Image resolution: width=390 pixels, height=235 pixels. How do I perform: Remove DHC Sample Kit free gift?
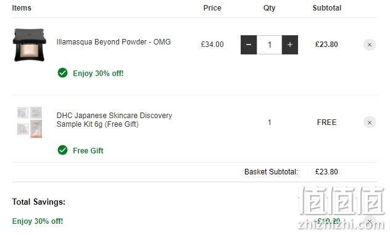370,122
